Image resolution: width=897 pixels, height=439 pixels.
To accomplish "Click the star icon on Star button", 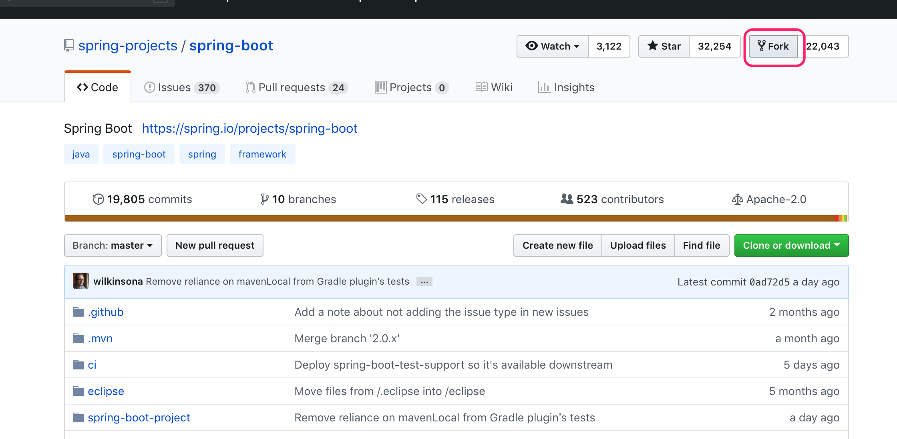I will tap(653, 46).
